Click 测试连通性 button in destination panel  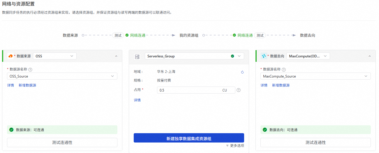click(315, 143)
